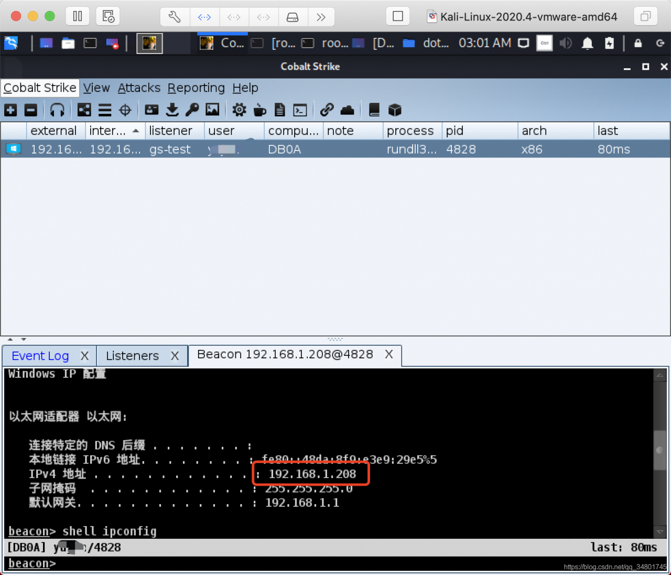Click the power battery icon in panel
671x575 pixels.
click(x=609, y=43)
